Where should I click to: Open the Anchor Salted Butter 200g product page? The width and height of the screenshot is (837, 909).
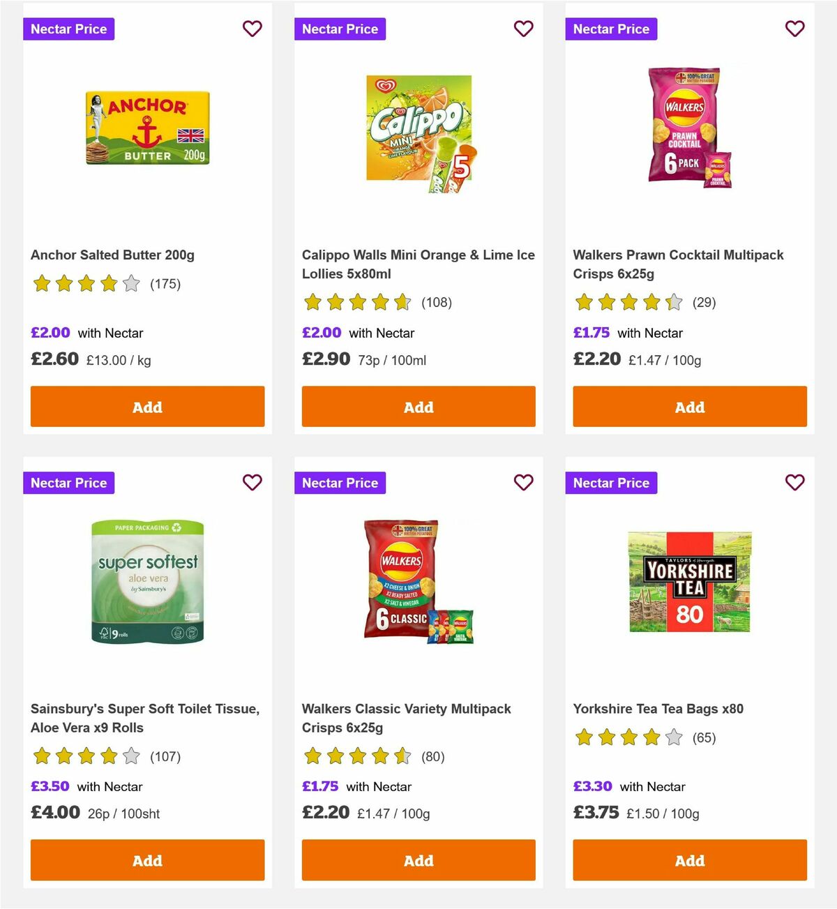click(112, 255)
